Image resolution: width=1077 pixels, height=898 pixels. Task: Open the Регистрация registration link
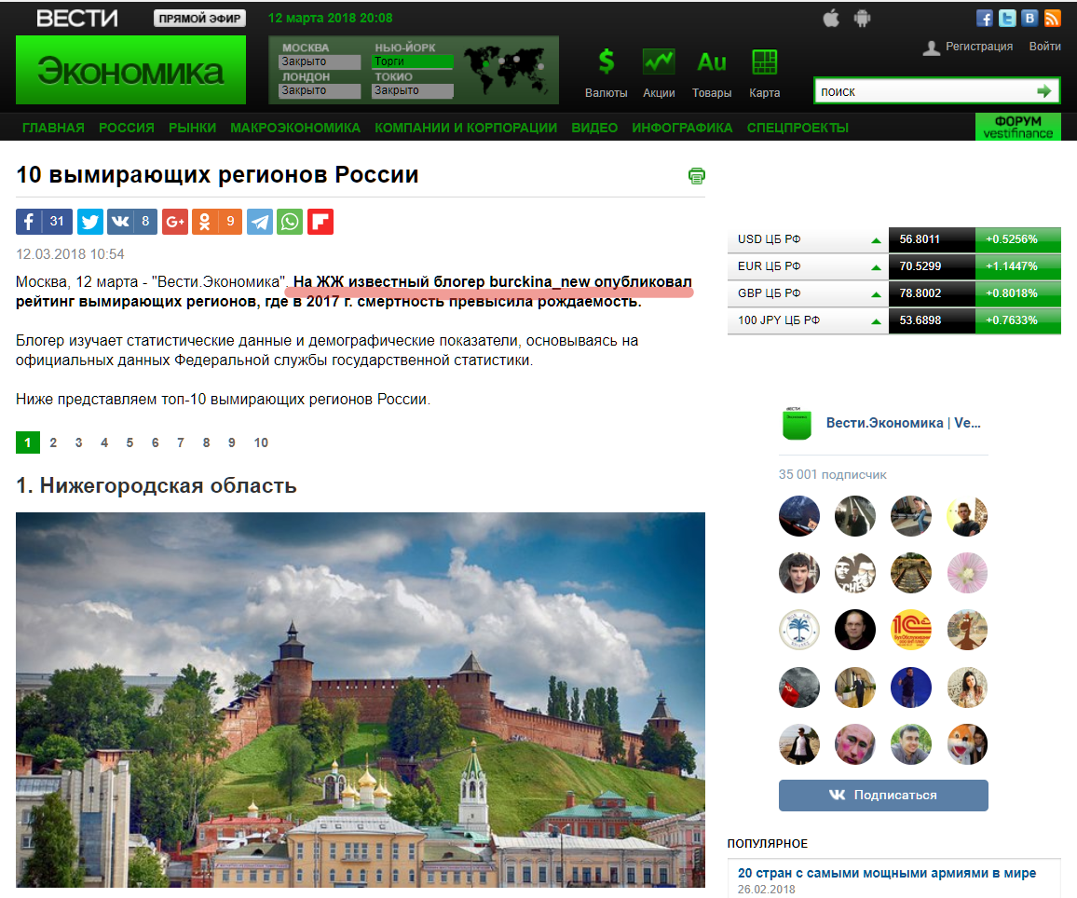tap(979, 46)
